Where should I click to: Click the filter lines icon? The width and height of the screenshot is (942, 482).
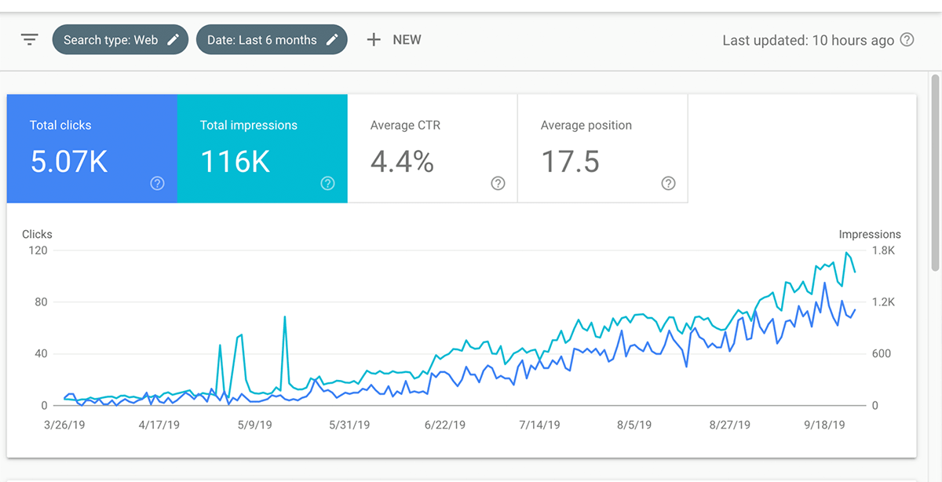(x=30, y=39)
